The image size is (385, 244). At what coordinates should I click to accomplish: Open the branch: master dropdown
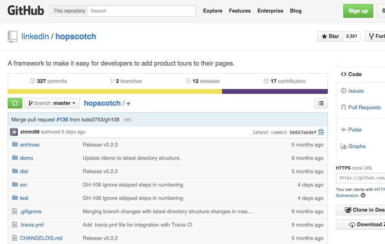pos(52,103)
